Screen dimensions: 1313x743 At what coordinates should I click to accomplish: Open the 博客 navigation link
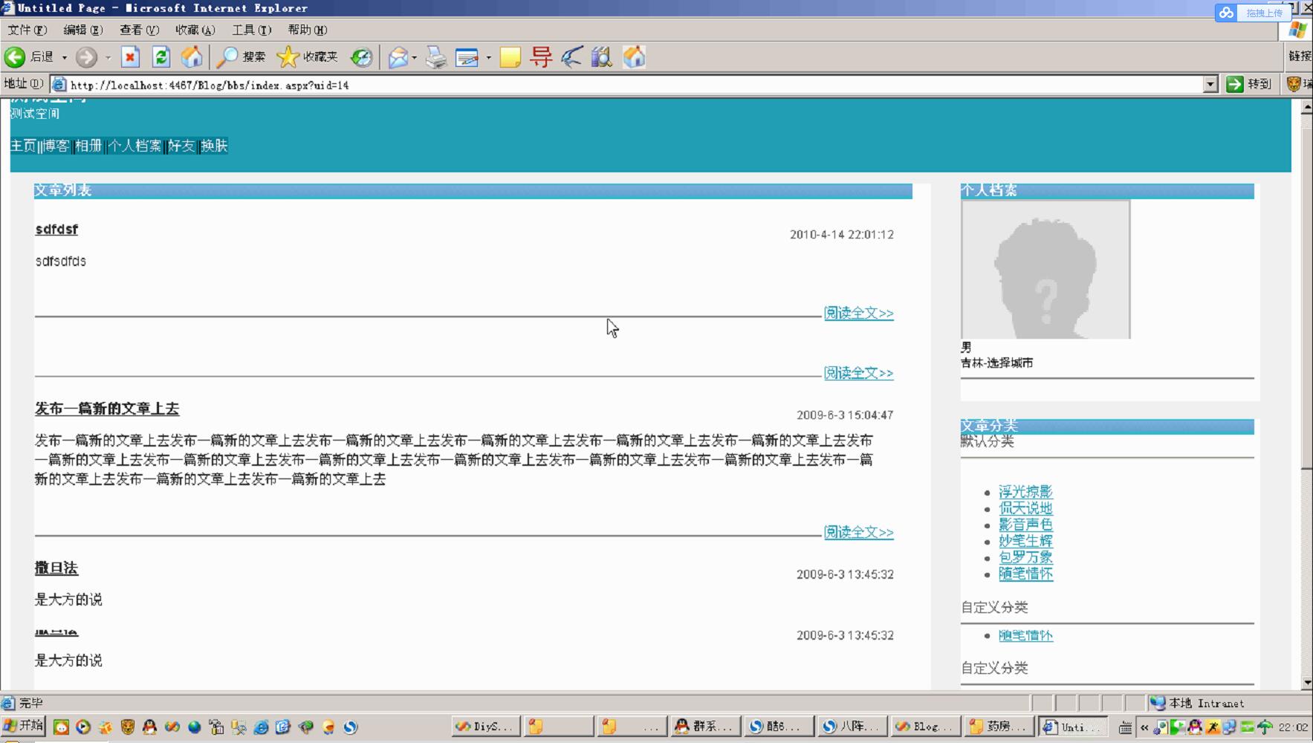(x=56, y=146)
